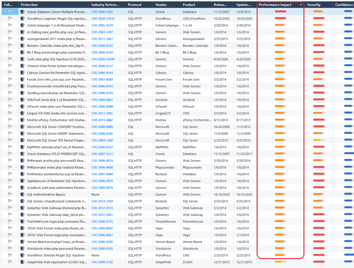
Task: Open CVE-2009-2152 reference link
Action: point(102,262)
